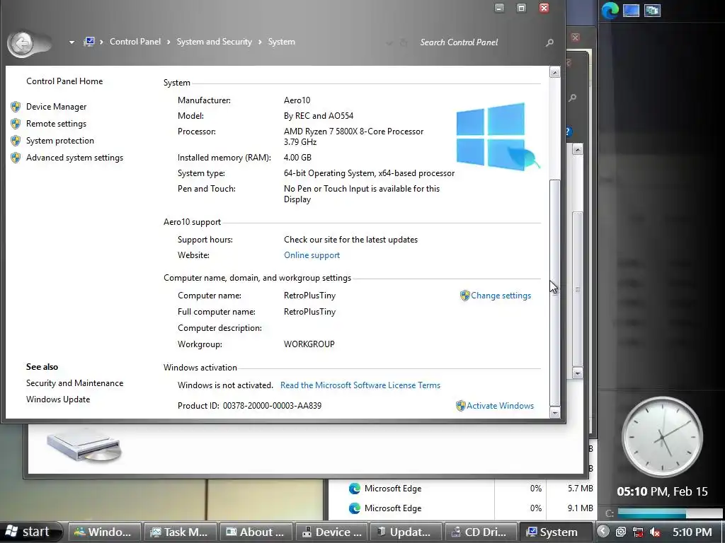Switch to the CD Dri... taskbar window

coord(481,532)
